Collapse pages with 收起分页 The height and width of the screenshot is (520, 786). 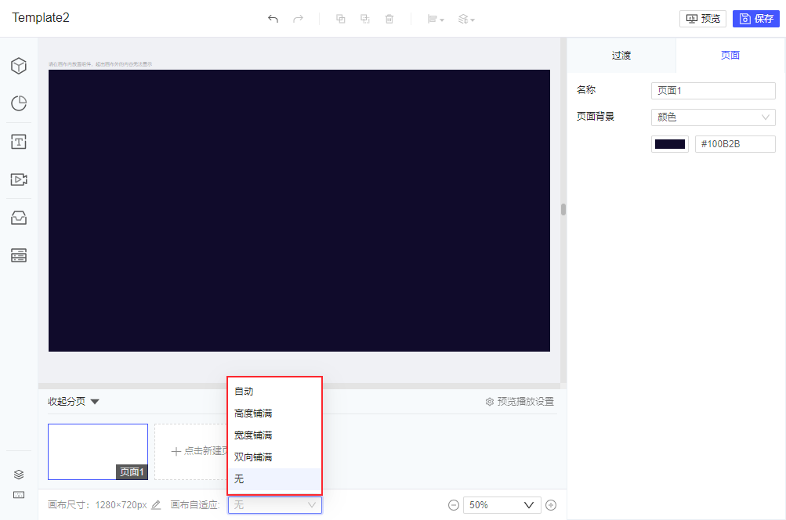pos(74,401)
